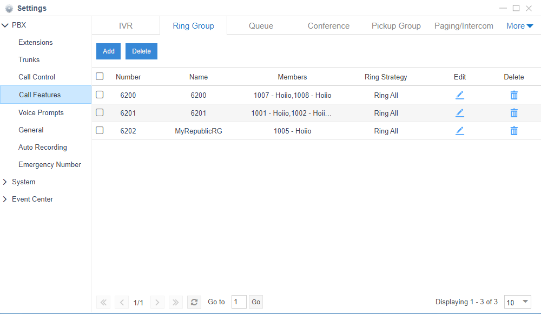Click the Go to page number field
This screenshot has height=314, width=541.
coord(239,302)
